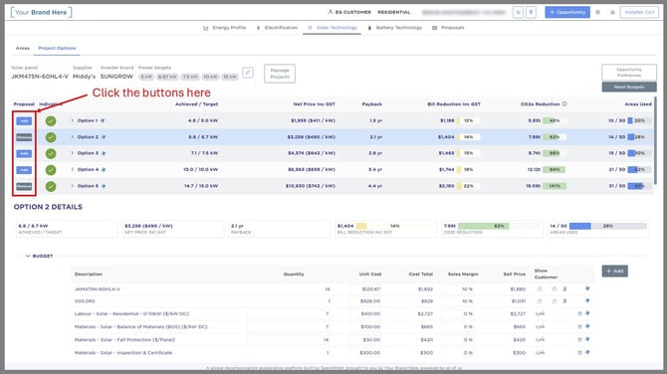This screenshot has width=667, height=374.
Task: Expand the Option 4 row chevron
Action: click(73, 169)
